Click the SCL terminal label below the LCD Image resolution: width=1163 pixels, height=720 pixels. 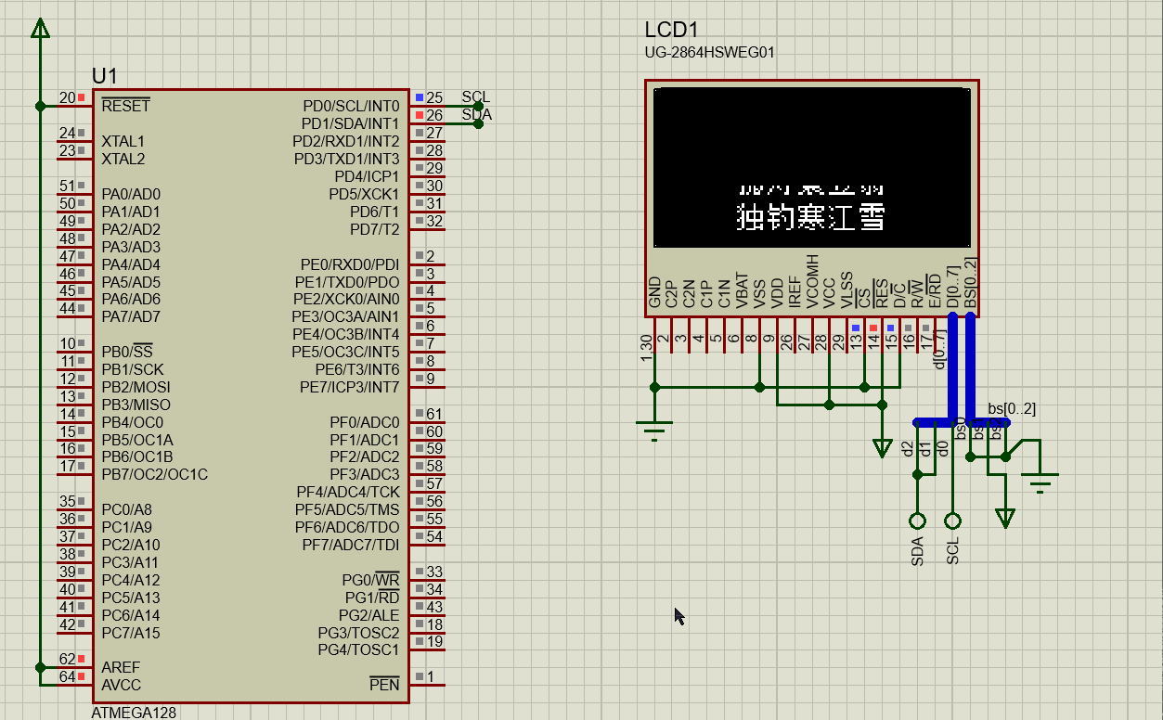[952, 551]
